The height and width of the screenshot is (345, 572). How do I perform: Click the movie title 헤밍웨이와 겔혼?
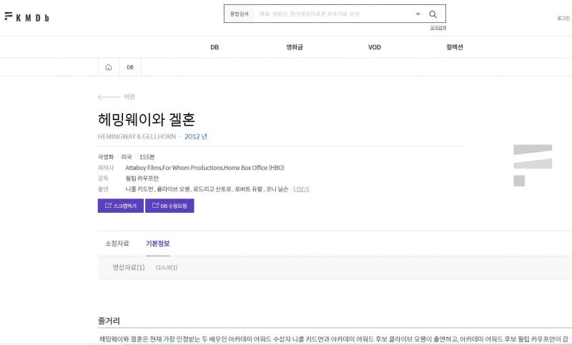(x=147, y=119)
